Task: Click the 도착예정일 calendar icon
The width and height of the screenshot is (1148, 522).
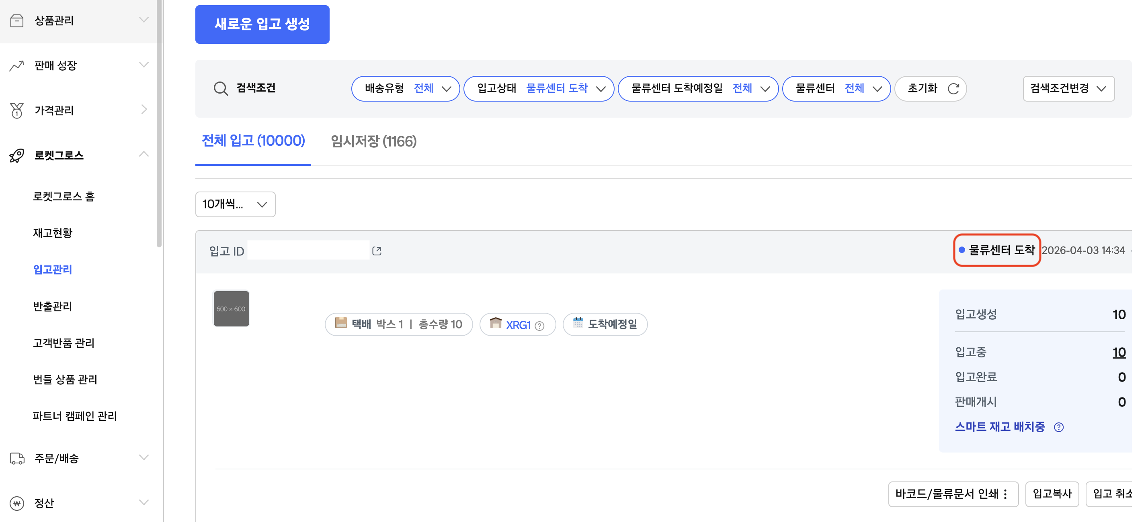Action: tap(578, 323)
